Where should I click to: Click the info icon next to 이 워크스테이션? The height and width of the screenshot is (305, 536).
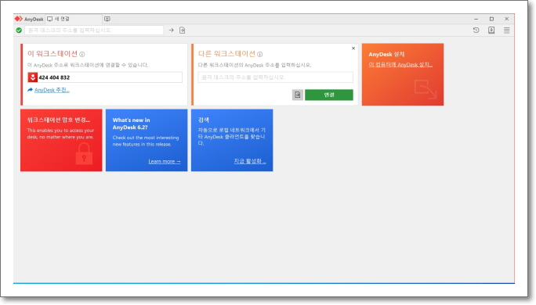82,54
